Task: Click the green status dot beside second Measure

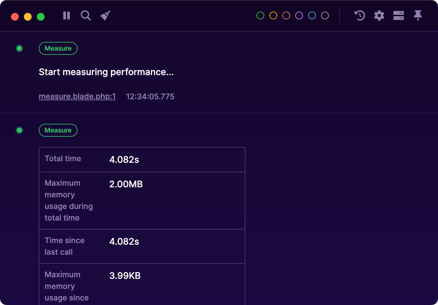Action: [x=19, y=130]
